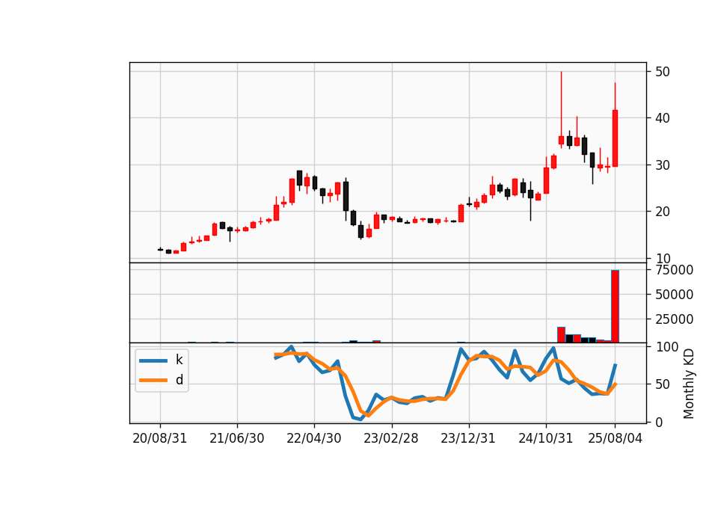Click the 24/10/31 date axis label
This screenshot has height=516, width=718.
(545, 438)
